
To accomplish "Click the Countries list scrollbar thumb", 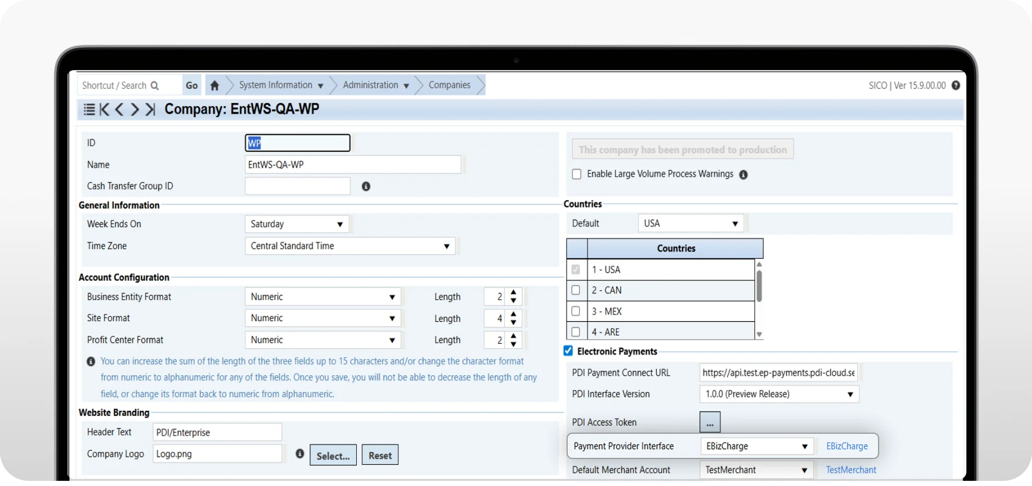I will coord(759,286).
